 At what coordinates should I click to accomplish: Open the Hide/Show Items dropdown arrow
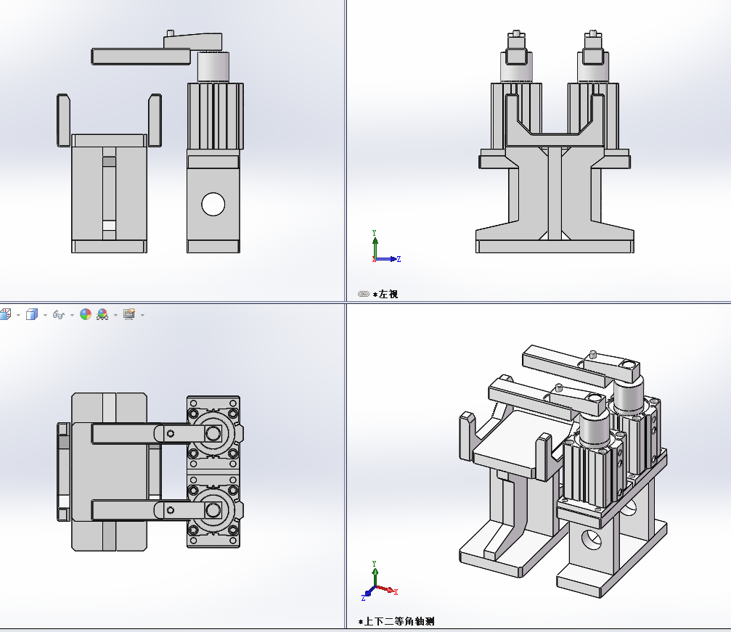(72, 316)
